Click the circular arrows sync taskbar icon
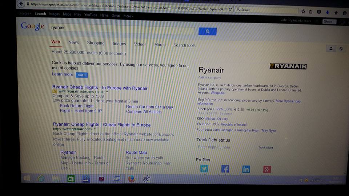Image resolution: width=349 pixels, height=196 pixels. click(x=147, y=179)
